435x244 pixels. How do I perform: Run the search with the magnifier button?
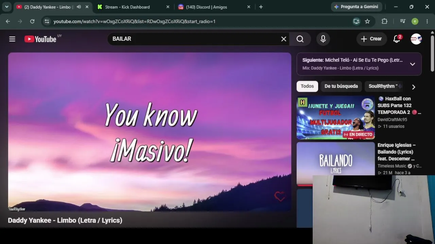[x=300, y=39]
